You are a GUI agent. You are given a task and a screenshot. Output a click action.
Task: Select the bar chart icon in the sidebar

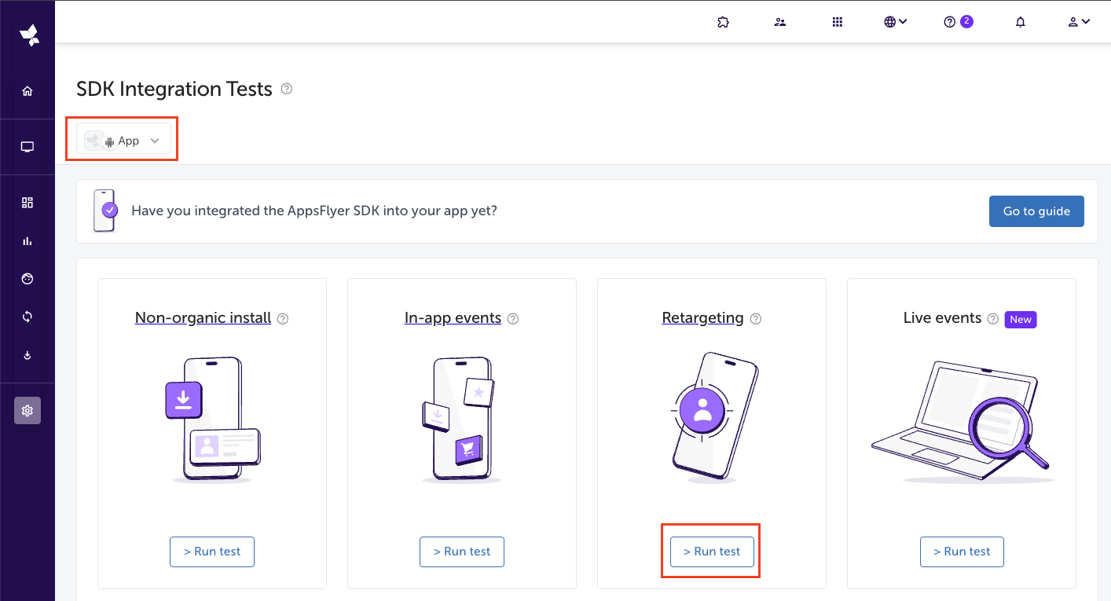[x=27, y=241]
